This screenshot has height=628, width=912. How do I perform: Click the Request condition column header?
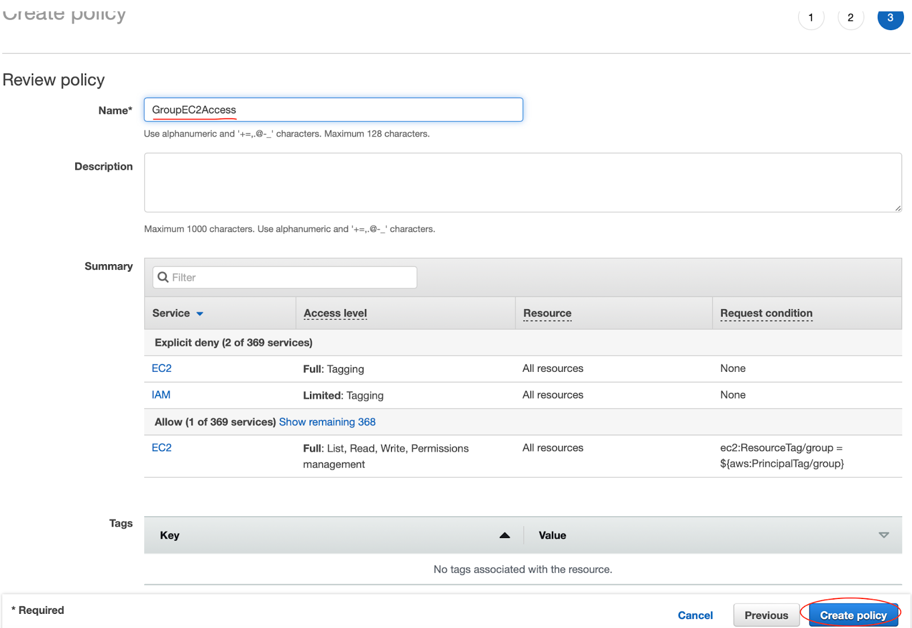[x=766, y=313]
